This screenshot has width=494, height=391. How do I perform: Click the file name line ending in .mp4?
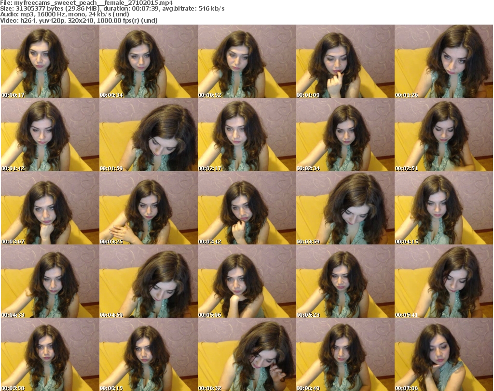(87, 3)
